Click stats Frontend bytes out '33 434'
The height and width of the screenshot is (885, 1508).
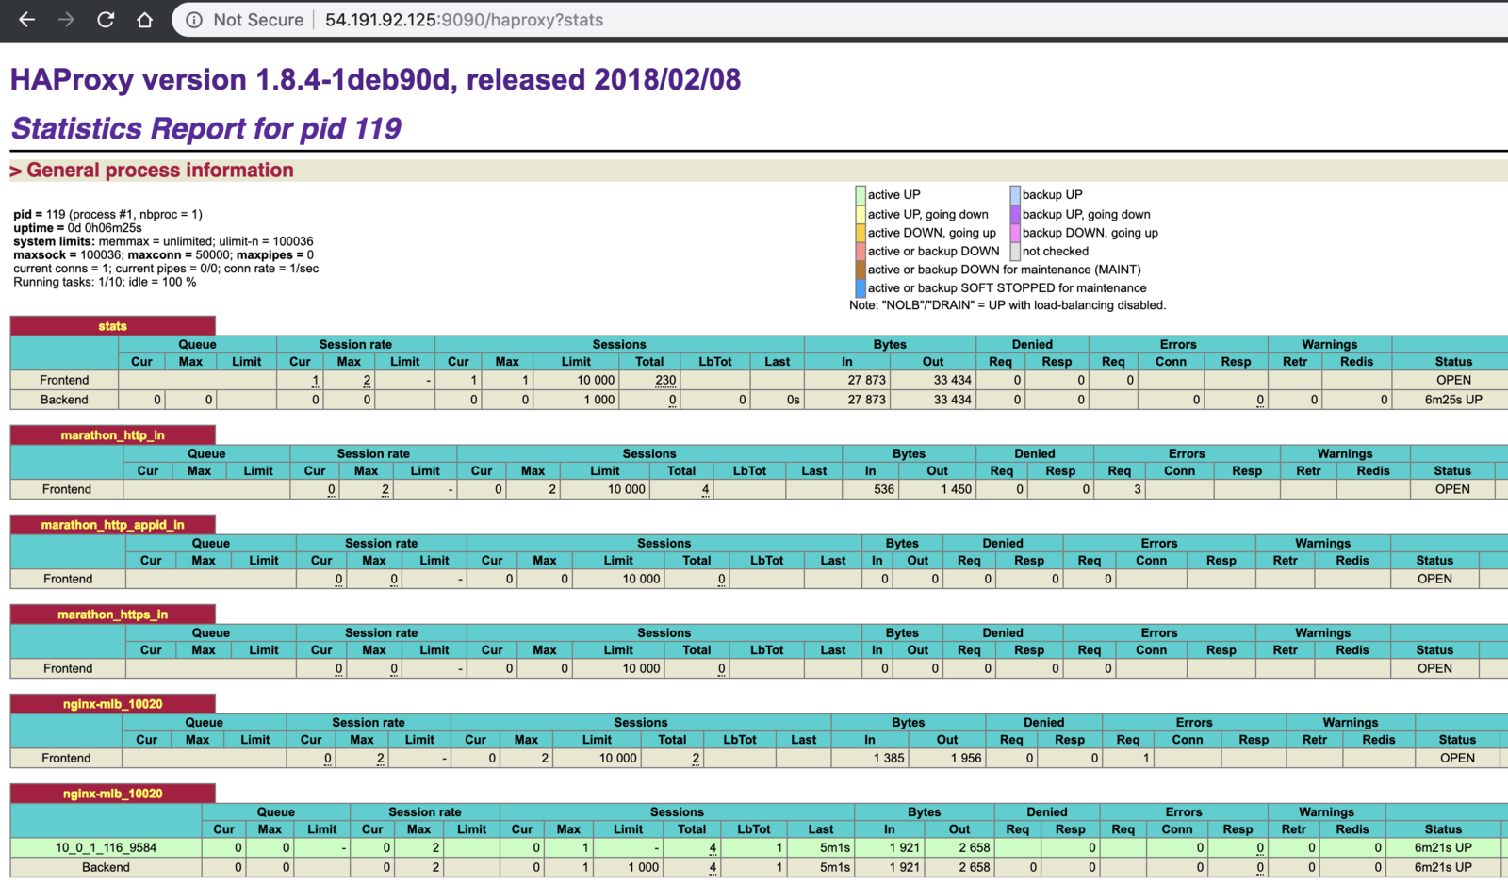click(952, 380)
